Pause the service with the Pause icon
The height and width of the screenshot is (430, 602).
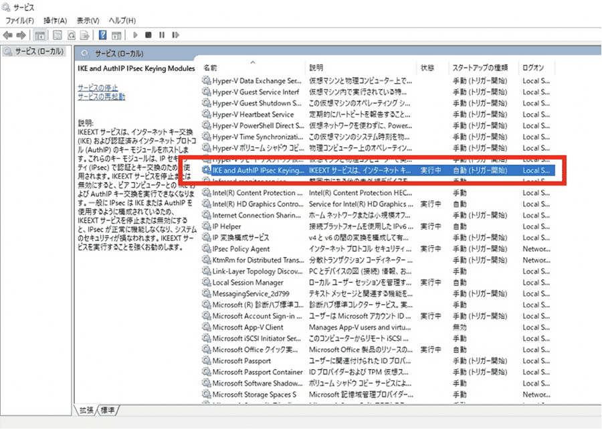162,35
